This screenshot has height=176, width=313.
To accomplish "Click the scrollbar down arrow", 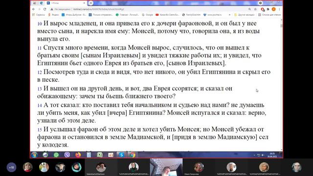I will pos(282,150).
